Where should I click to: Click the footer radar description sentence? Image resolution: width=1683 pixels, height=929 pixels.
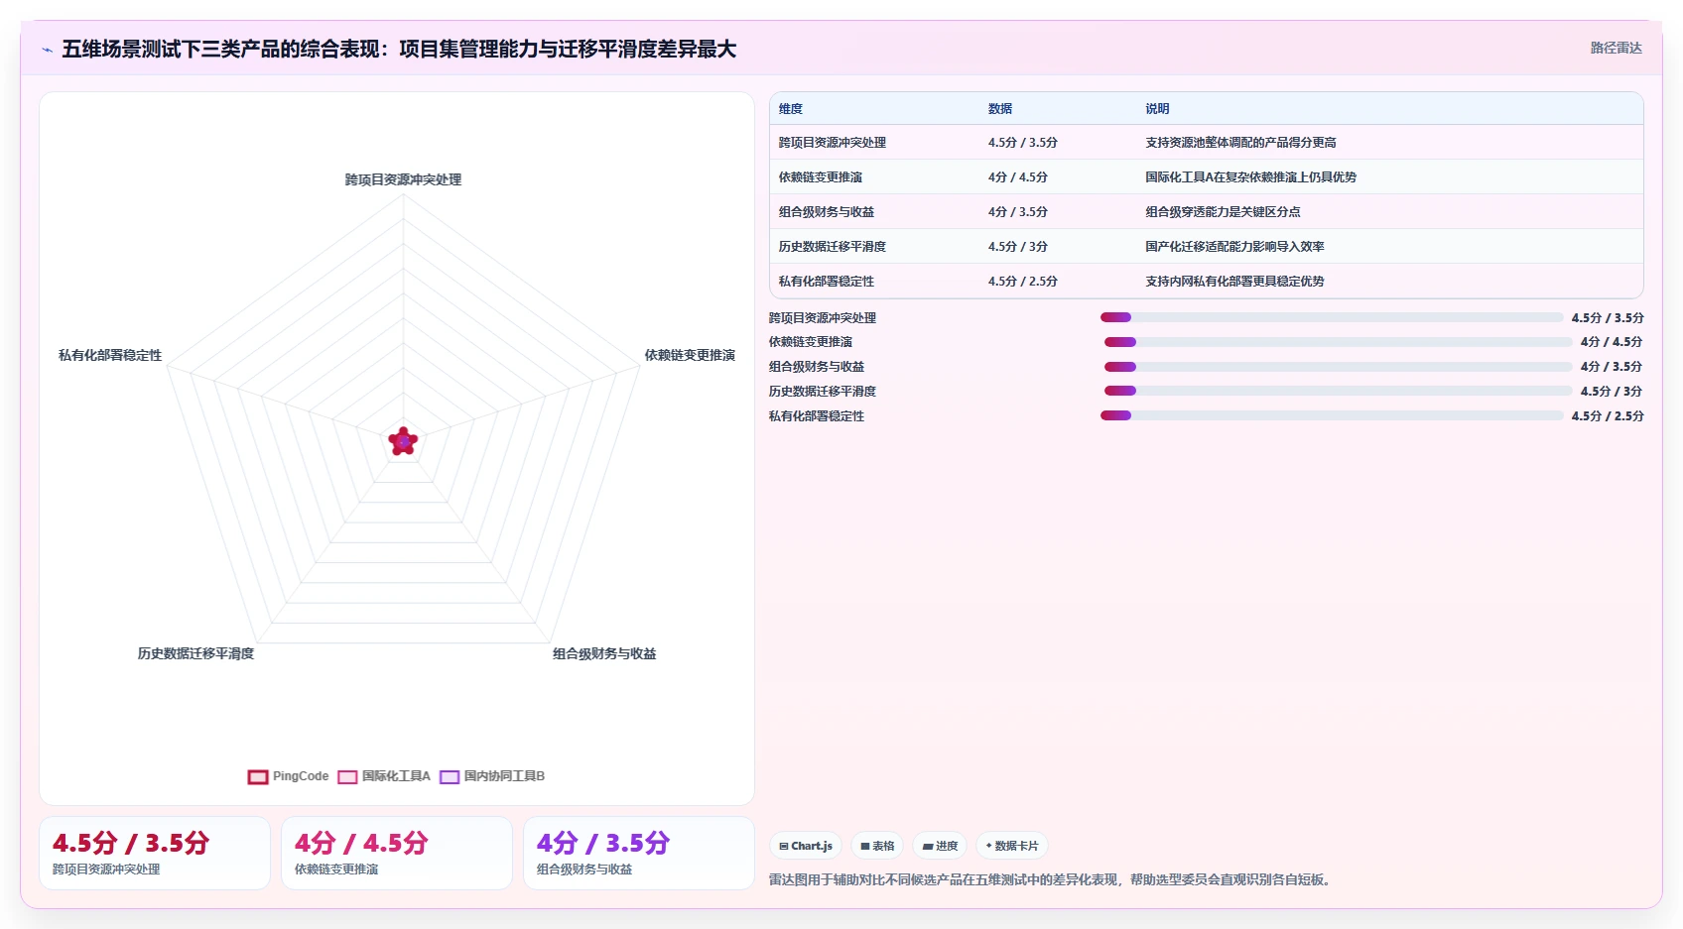pyautogui.click(x=1052, y=879)
